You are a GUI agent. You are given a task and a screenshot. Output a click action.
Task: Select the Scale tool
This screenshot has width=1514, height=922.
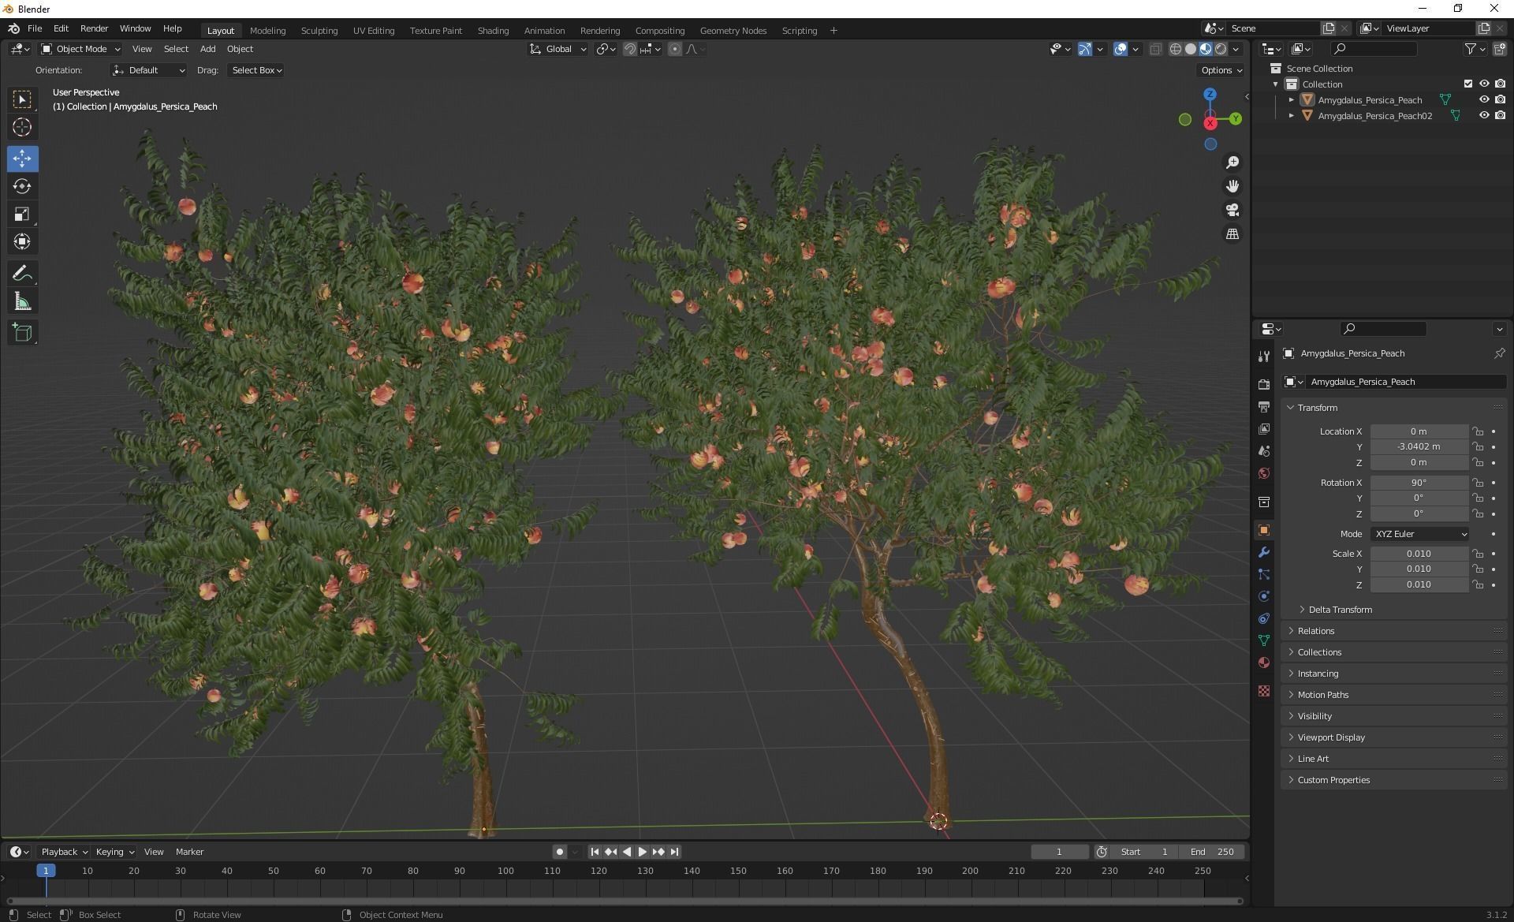[x=22, y=214]
